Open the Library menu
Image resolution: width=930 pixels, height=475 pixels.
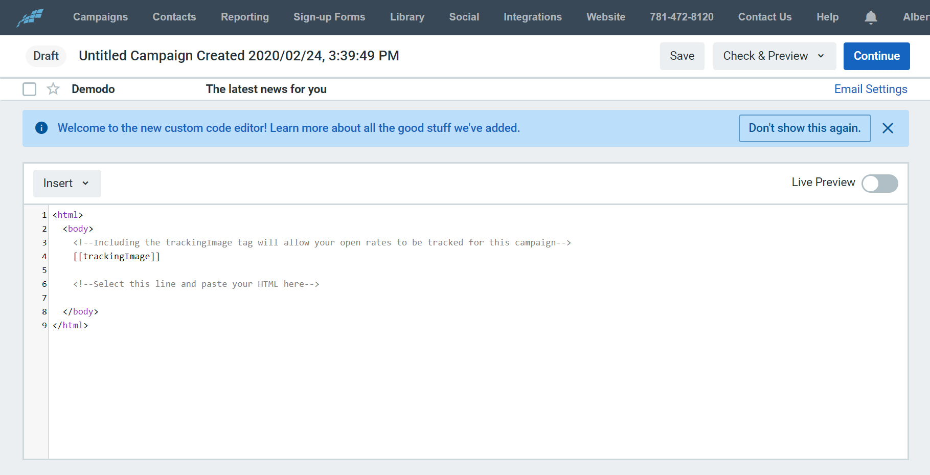407,17
